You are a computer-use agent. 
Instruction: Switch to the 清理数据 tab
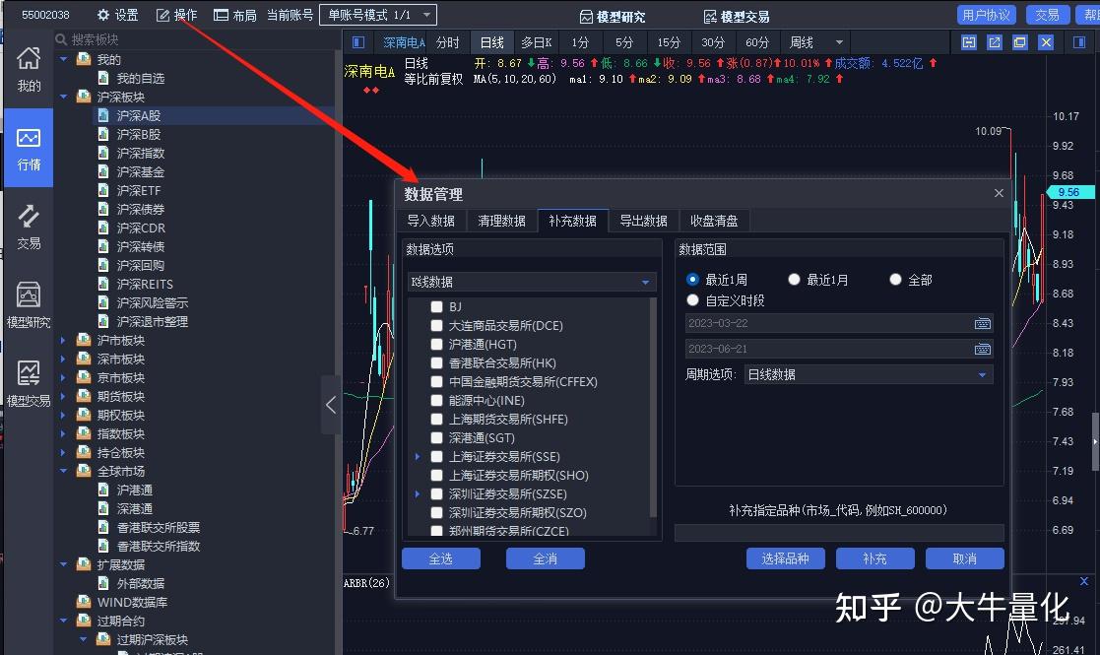pyautogui.click(x=501, y=221)
